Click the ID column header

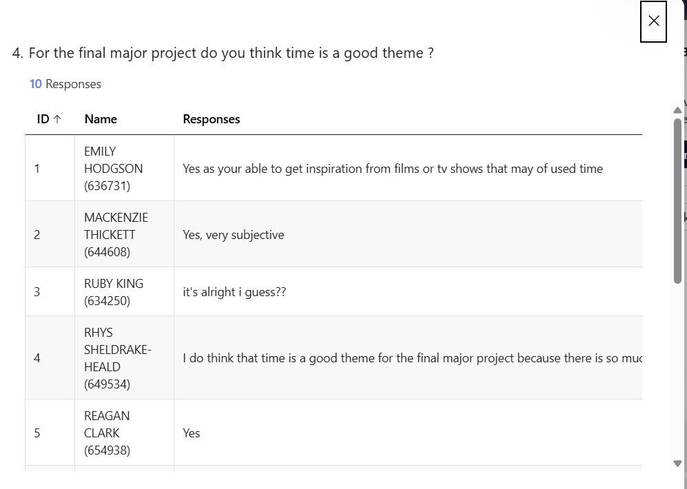point(49,119)
